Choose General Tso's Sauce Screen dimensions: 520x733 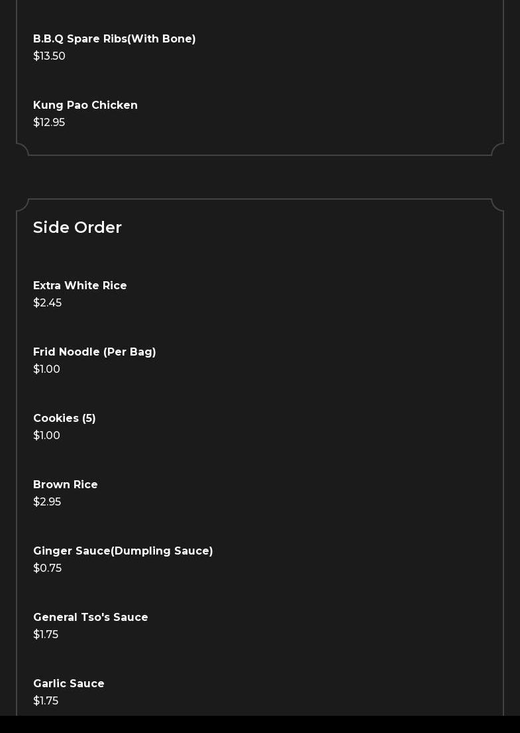click(91, 618)
